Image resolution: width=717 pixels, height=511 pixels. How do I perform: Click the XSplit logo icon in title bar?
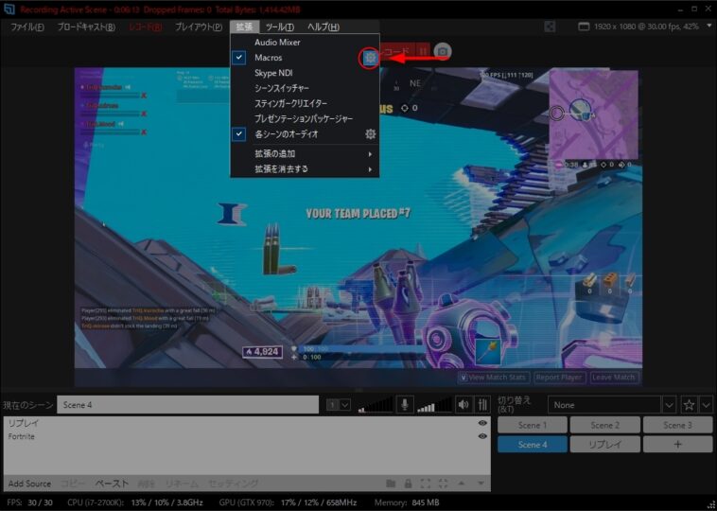9,9
